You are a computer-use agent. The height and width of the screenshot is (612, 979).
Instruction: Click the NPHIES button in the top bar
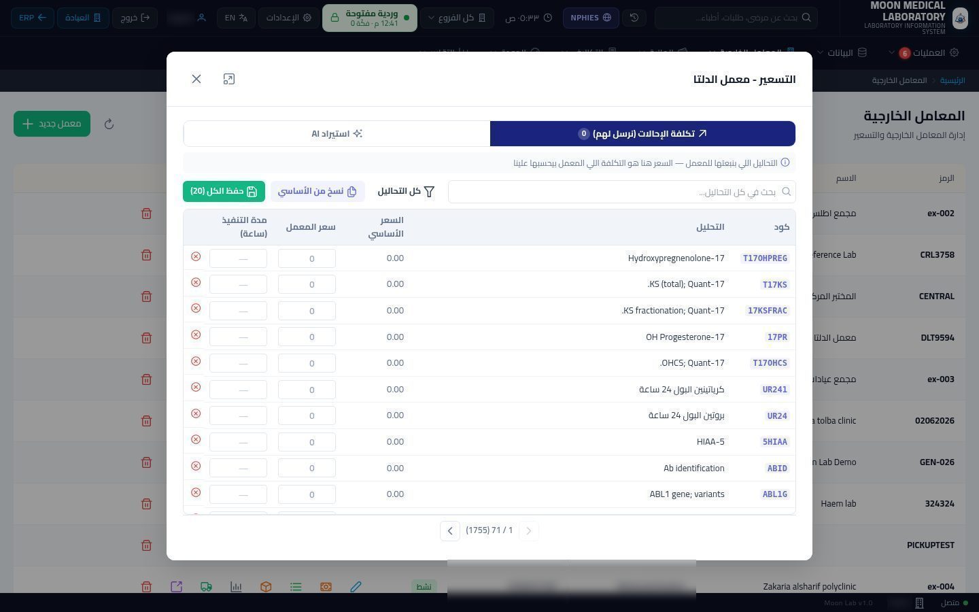tap(591, 18)
